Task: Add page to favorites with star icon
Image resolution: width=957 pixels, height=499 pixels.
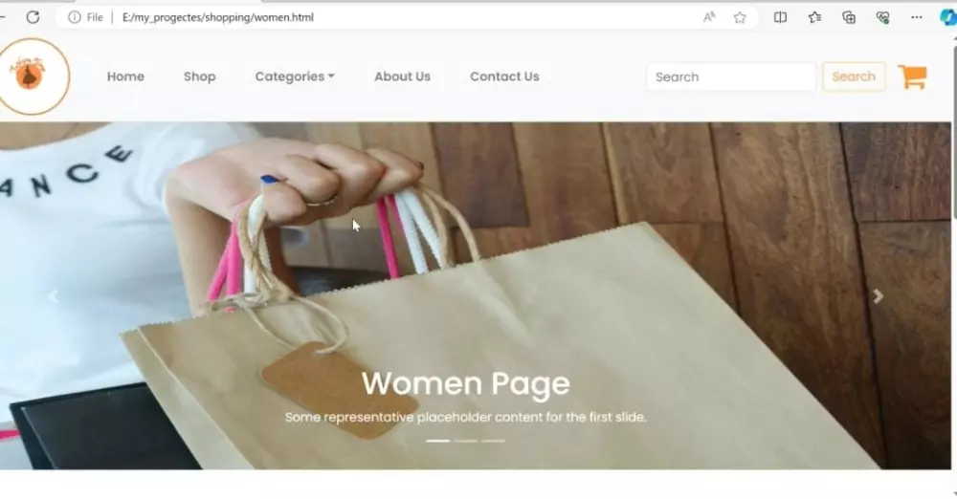Action: [x=740, y=17]
